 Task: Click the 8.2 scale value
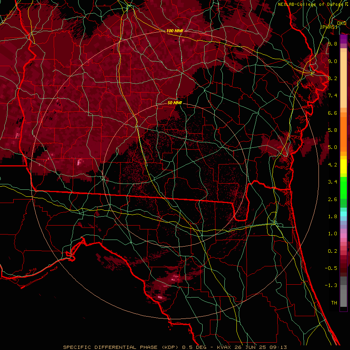[x=332, y=78]
